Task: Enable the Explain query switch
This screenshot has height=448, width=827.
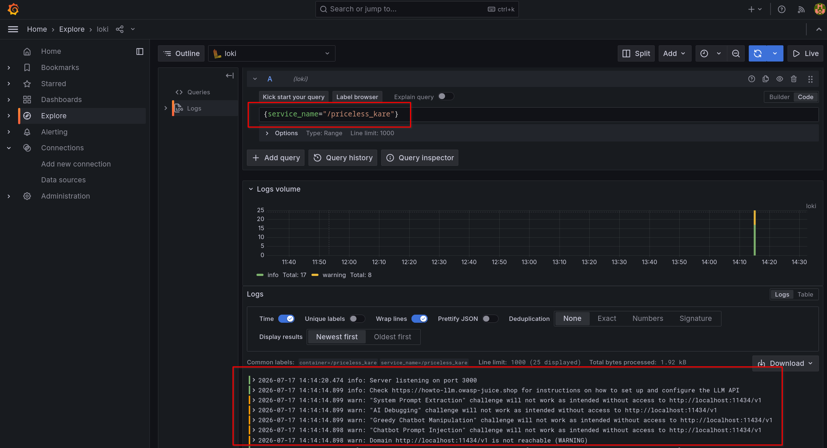Action: [446, 97]
